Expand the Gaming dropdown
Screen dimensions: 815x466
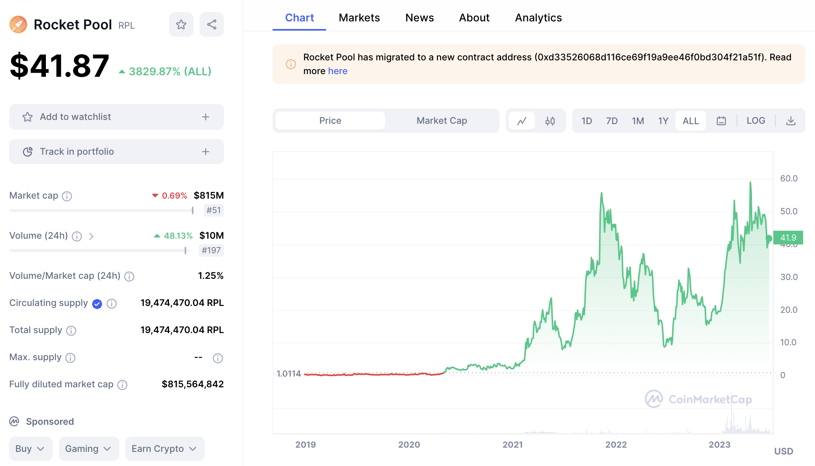[x=89, y=449]
